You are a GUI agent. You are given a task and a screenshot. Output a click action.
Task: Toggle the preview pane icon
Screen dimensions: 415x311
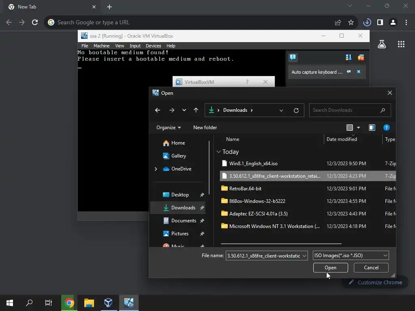[x=372, y=128]
